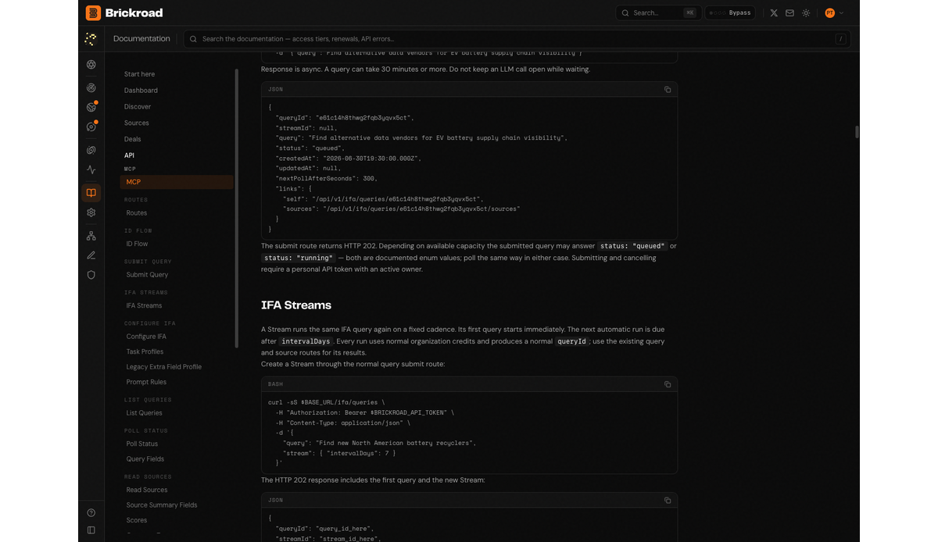Jump to ID Flow section link

click(x=137, y=244)
